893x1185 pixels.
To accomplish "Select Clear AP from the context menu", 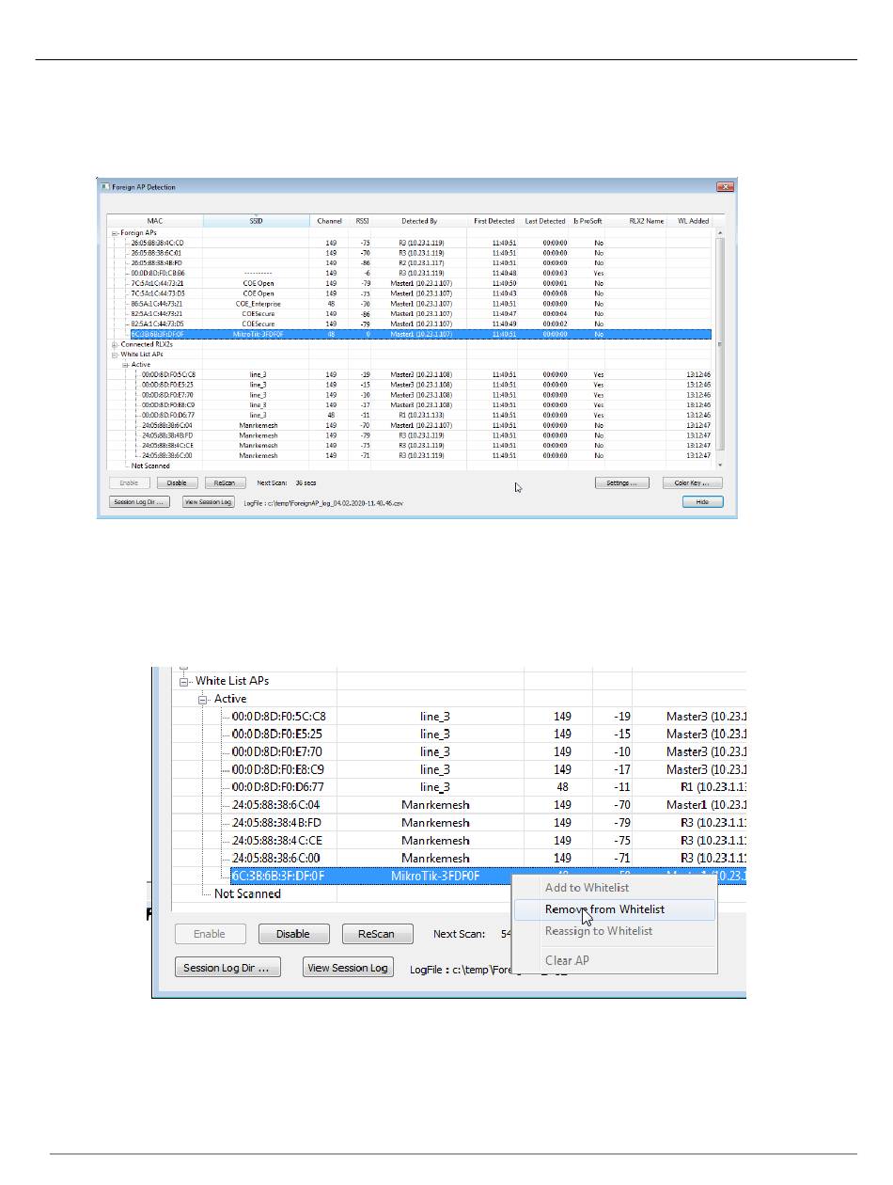I will click(x=568, y=960).
